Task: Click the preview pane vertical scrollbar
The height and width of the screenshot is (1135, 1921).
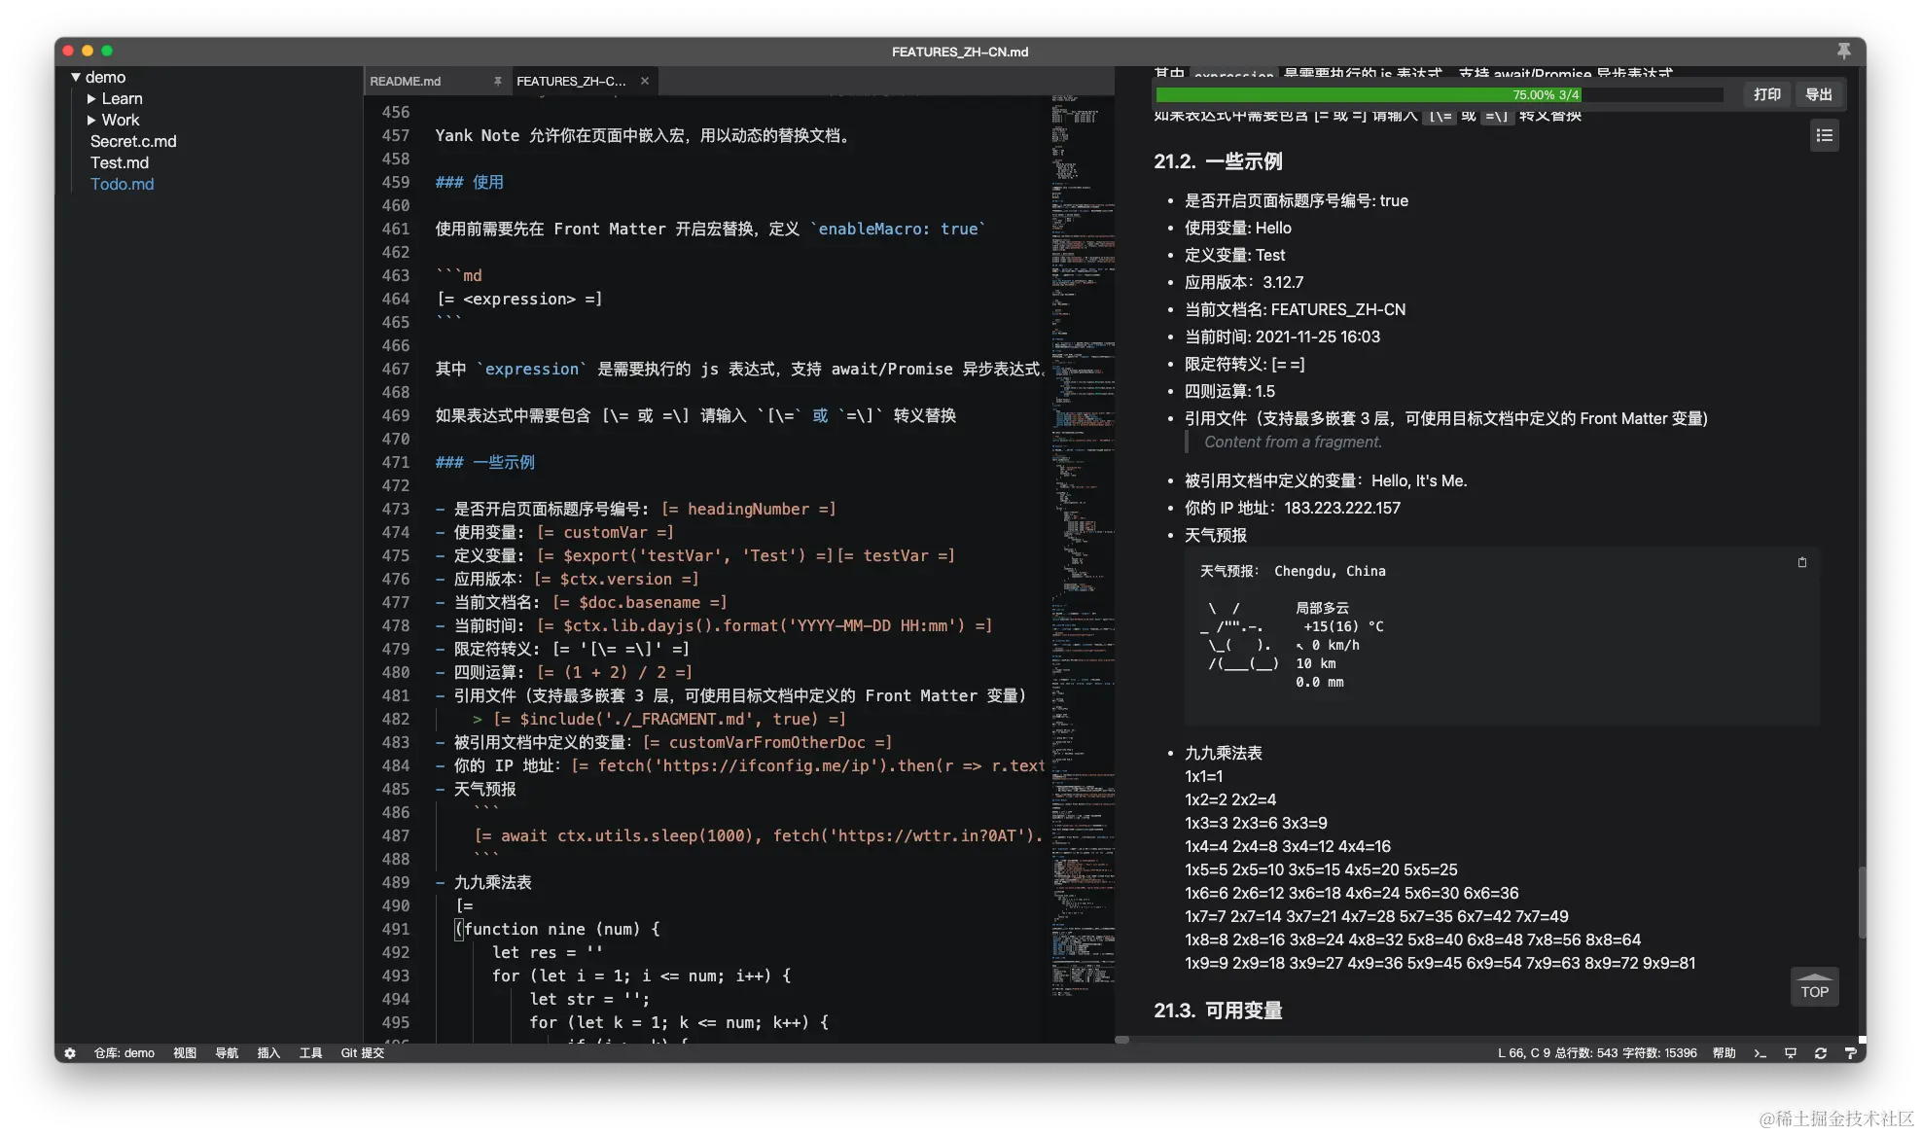Action: [x=1861, y=902]
